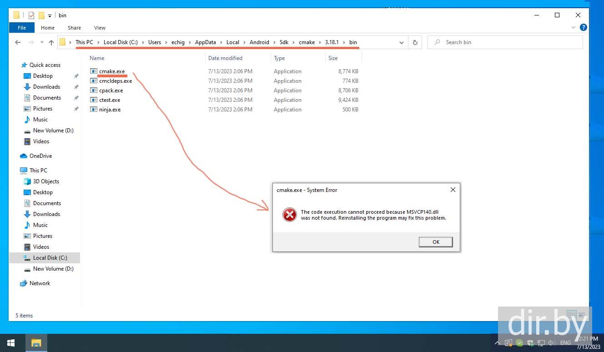This screenshot has width=604, height=352.
Task: Select the ctest.exe file name
Action: point(110,100)
